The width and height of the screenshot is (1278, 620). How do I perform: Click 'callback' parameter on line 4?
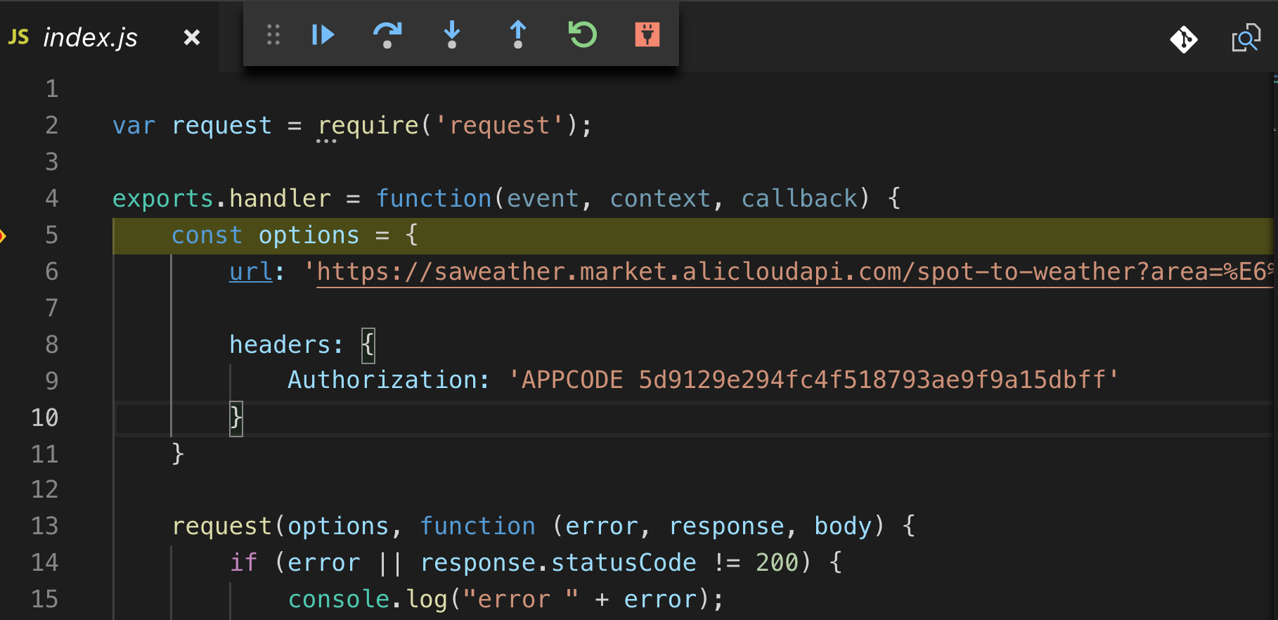(799, 199)
